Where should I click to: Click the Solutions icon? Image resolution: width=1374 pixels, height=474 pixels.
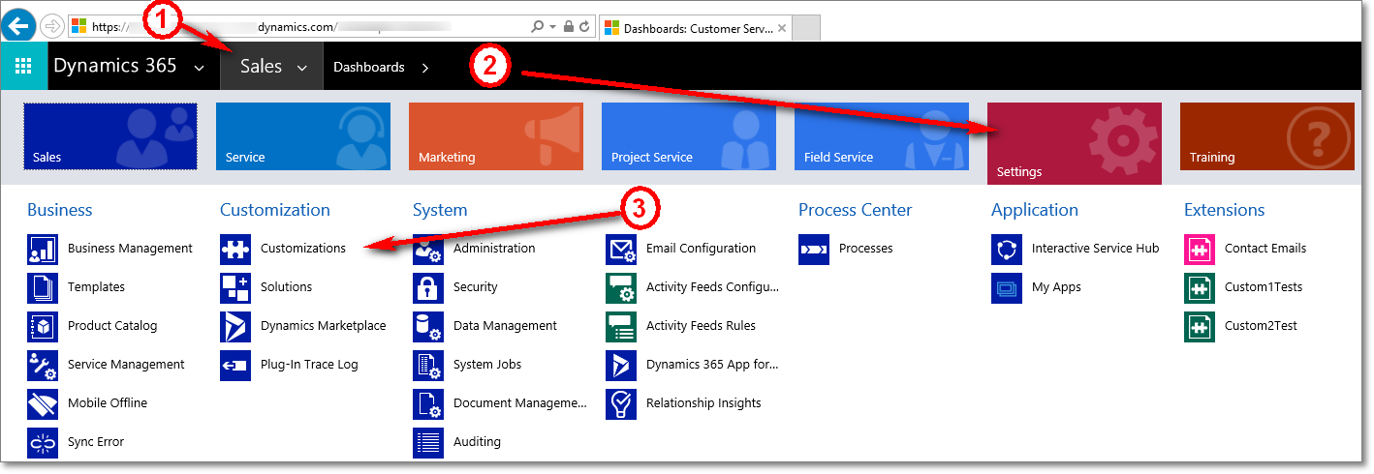point(235,287)
